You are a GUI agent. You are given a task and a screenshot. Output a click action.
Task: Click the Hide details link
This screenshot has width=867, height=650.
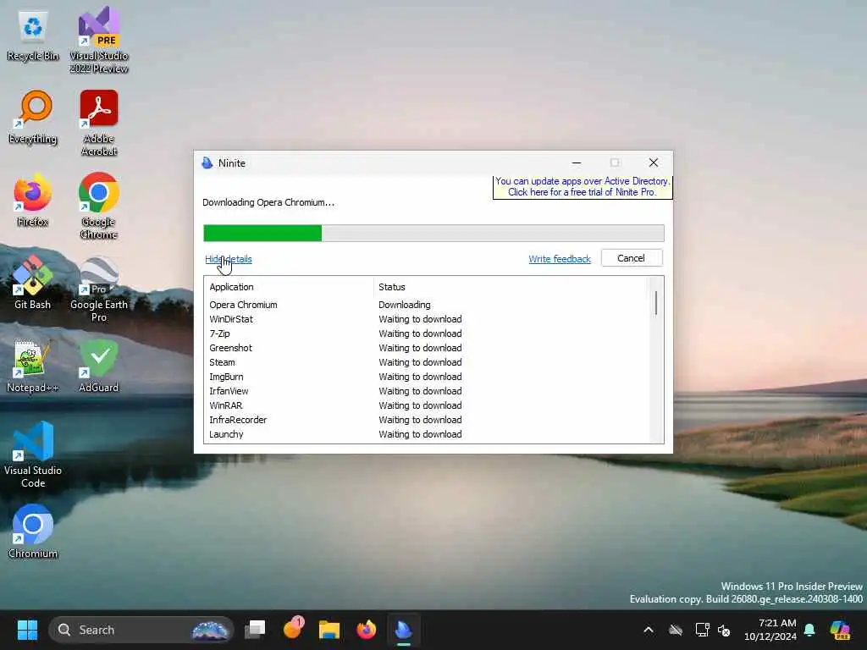pyautogui.click(x=229, y=259)
